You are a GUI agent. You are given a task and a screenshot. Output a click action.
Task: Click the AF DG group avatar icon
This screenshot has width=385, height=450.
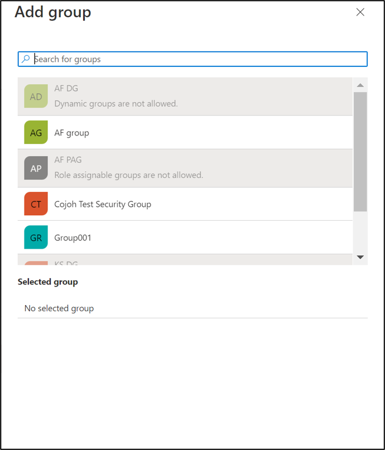click(x=35, y=96)
